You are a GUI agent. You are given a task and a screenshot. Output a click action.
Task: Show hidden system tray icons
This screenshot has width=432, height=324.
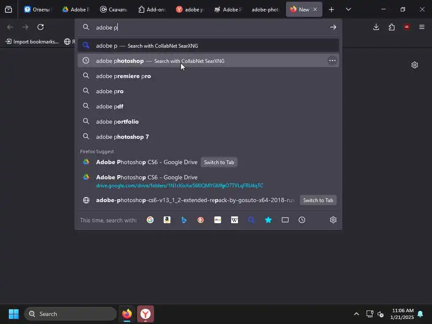coord(356,314)
